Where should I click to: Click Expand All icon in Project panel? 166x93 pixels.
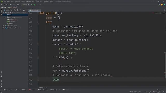[18, 10]
